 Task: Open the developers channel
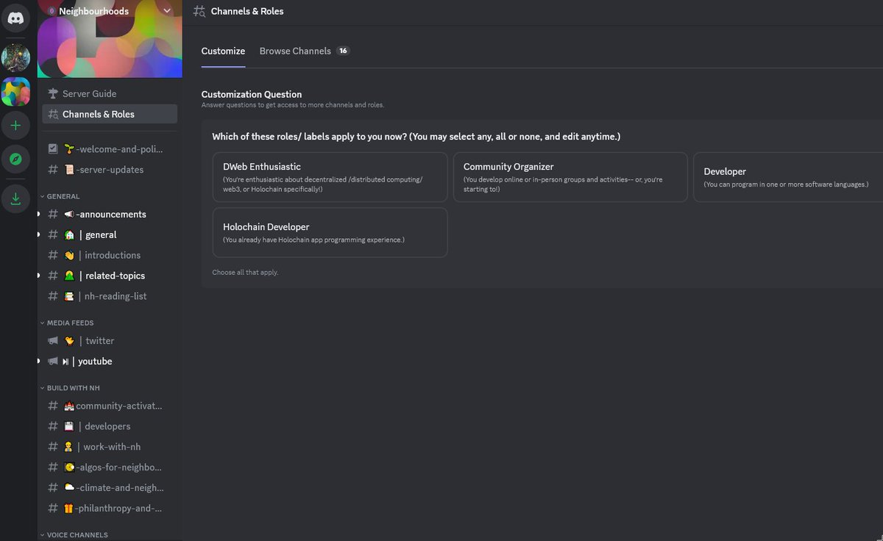pos(110,426)
